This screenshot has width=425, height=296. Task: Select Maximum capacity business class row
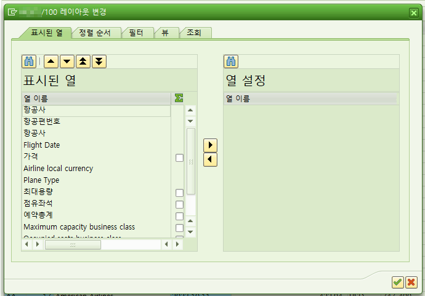tap(96, 226)
